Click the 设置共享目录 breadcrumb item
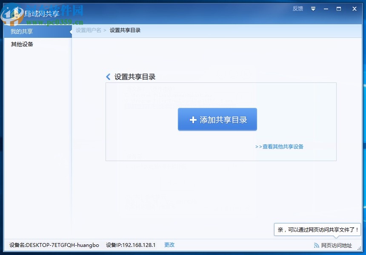This screenshot has width=366, height=255. pyautogui.click(x=125, y=30)
